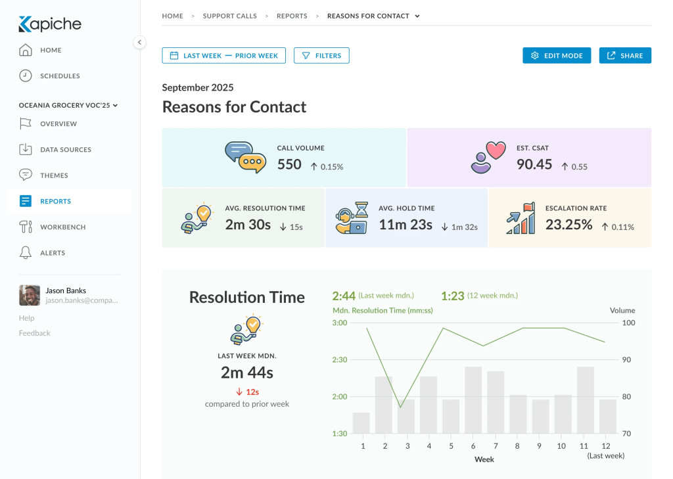Click the Home breadcrumb link
673x479 pixels.
(173, 16)
